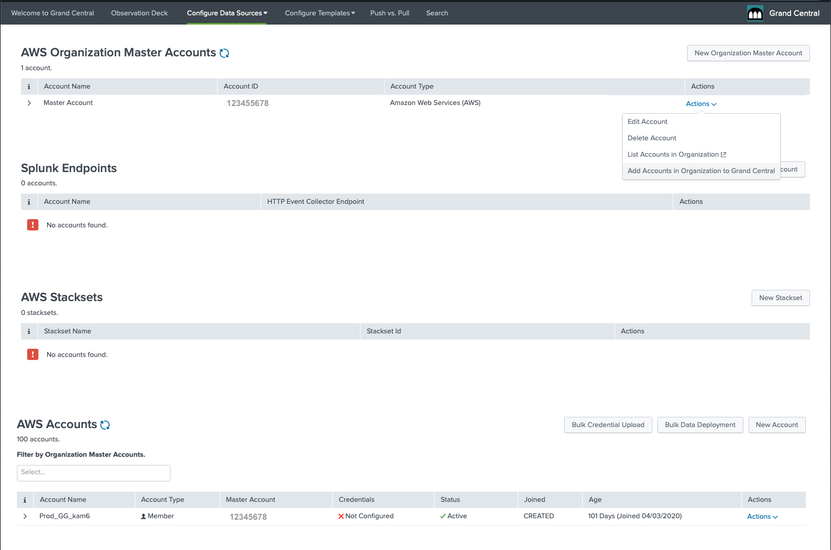Click external link icon beside List Accounts in Organization
This screenshot has height=550, width=831.
tap(723, 155)
